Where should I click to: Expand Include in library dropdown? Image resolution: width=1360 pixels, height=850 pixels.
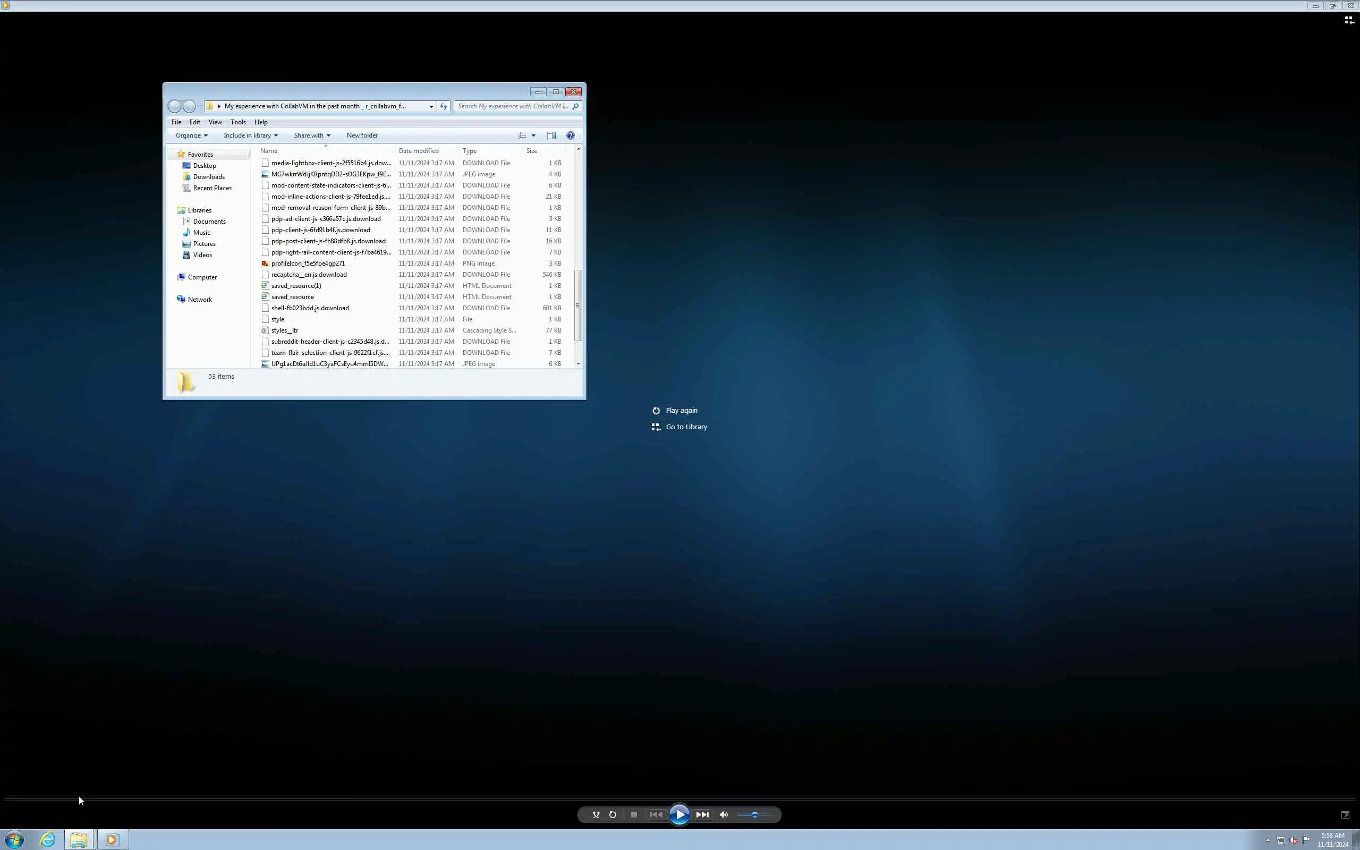(x=250, y=135)
